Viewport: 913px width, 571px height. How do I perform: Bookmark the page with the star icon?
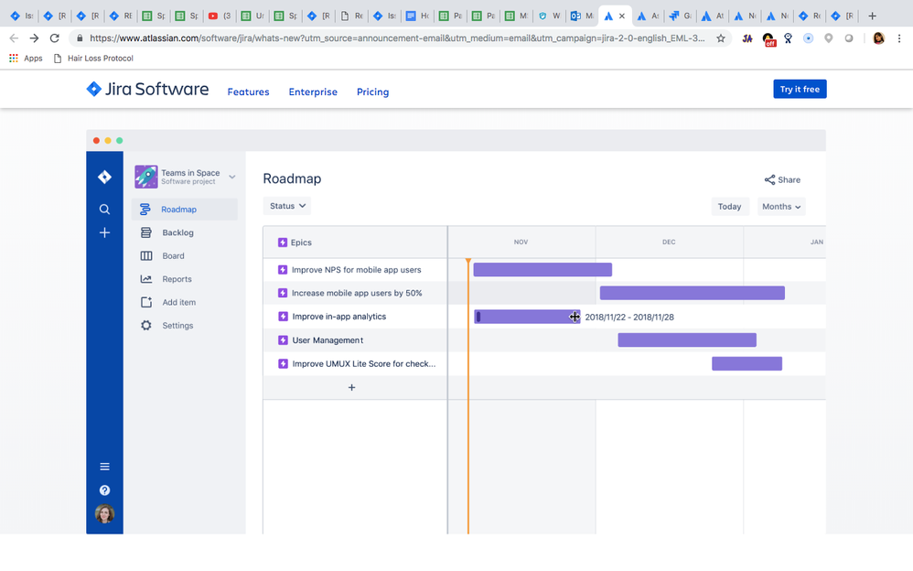pos(721,38)
